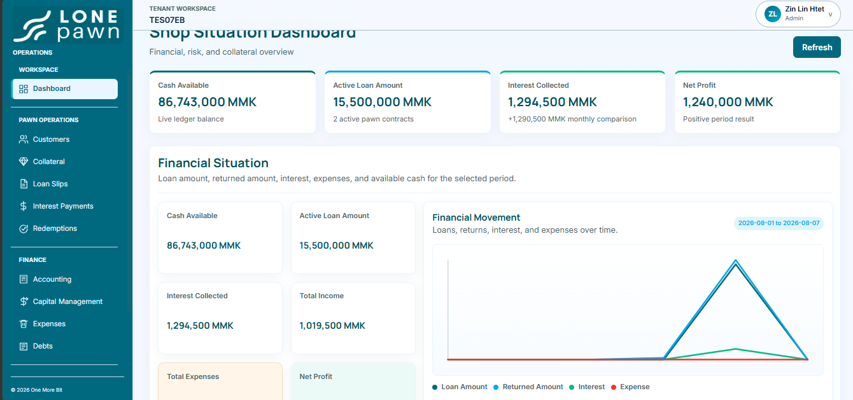Click the '2 active pawn contracts' text
Image resolution: width=853 pixels, height=400 pixels.
click(x=374, y=119)
